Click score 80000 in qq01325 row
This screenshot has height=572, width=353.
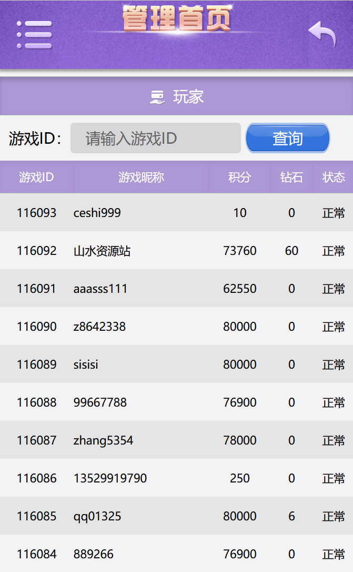[x=240, y=516]
